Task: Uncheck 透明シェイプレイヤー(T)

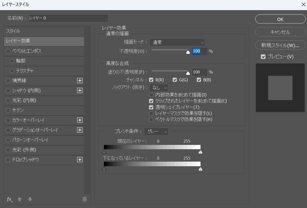Action: [x=151, y=107]
